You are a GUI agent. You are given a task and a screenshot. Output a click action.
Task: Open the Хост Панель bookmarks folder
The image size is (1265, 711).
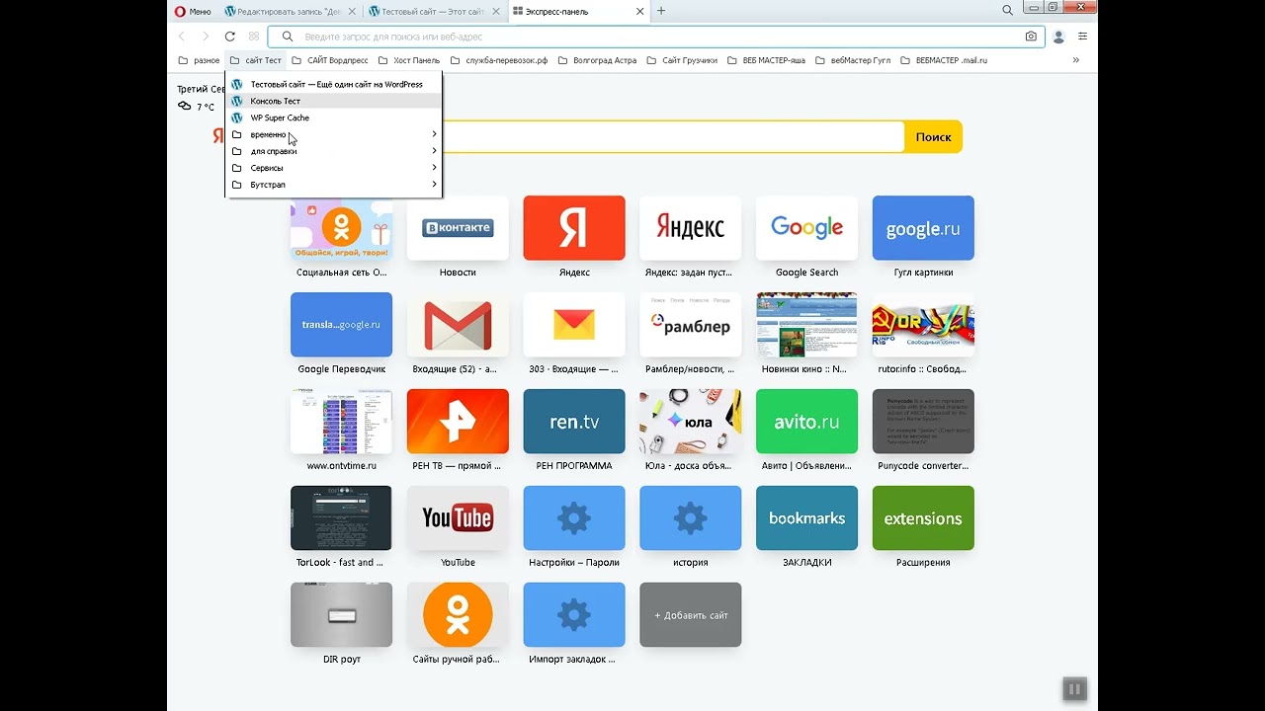(x=408, y=60)
